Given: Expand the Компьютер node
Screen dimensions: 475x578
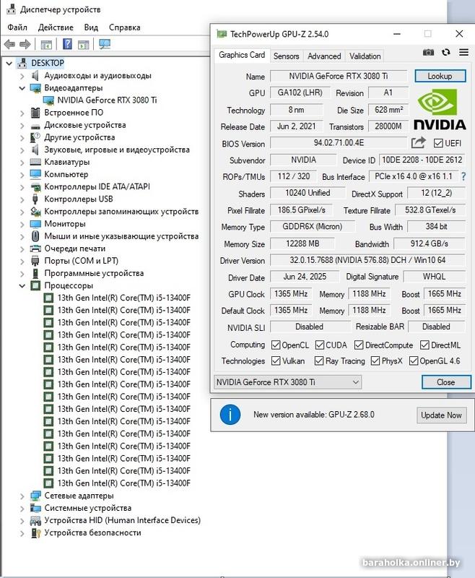Looking at the screenshot, I should tap(22, 175).
